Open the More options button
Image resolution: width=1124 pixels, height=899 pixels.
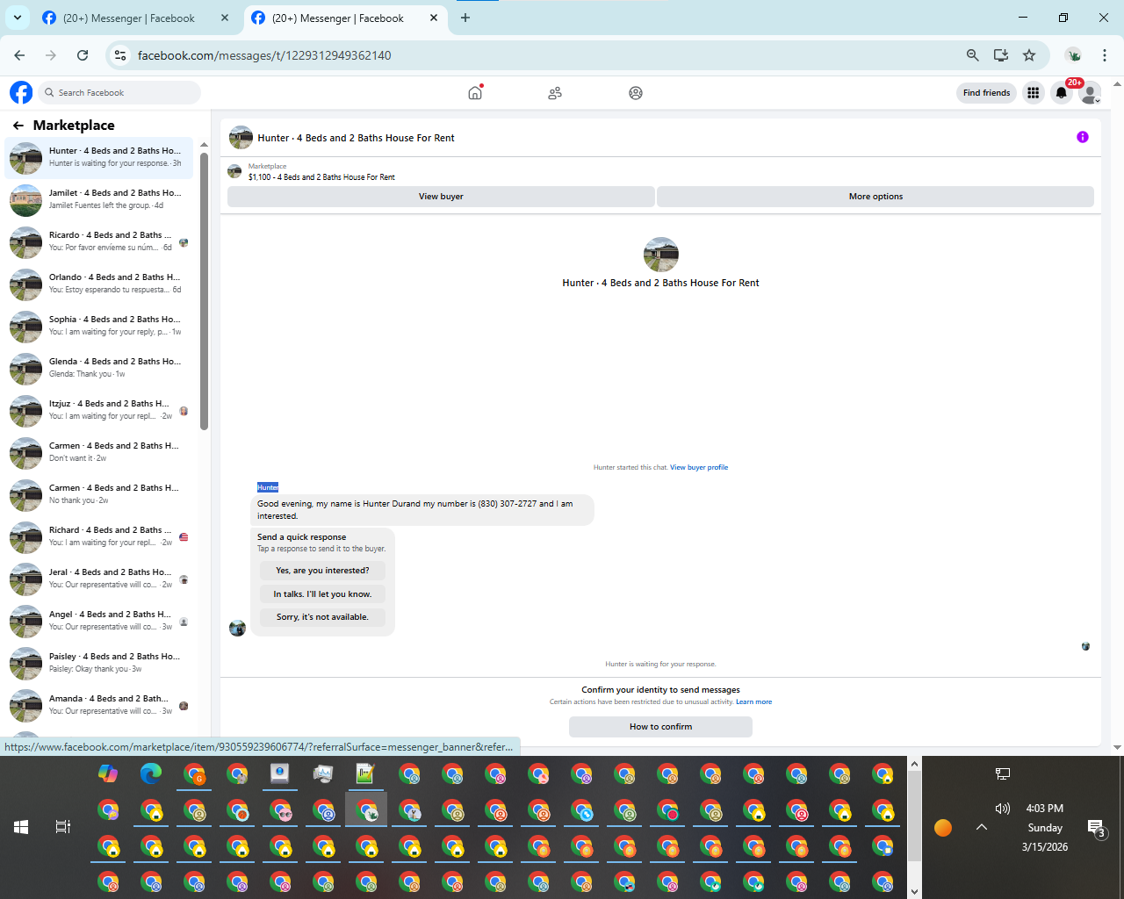875,197
